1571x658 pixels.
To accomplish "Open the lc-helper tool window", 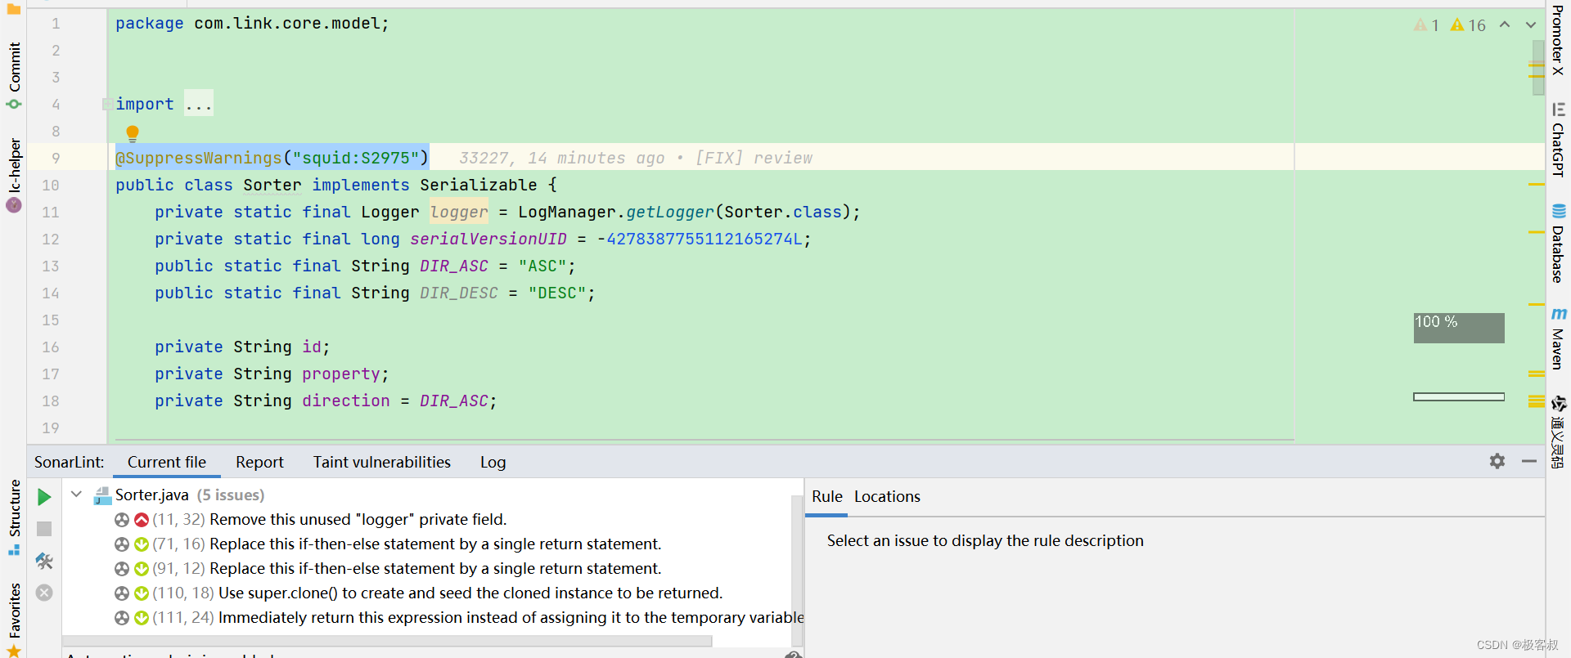I will coord(14,174).
